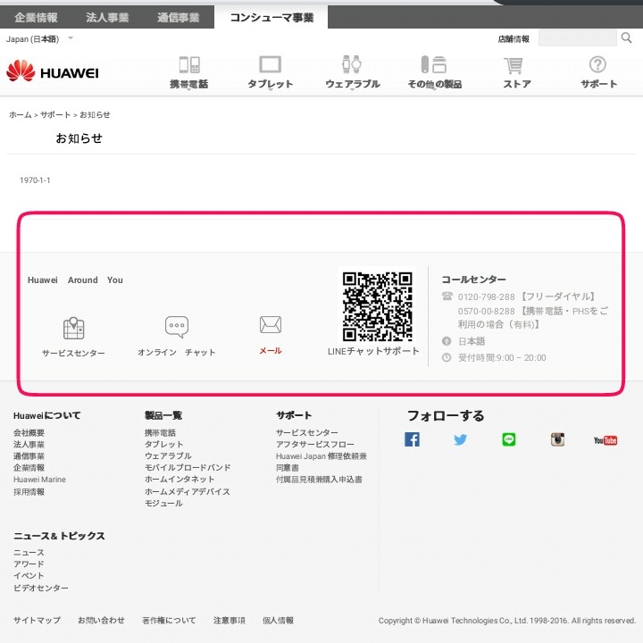The image size is (643, 643).
Task: Switch to the 法人事業 tab
Action: [107, 18]
